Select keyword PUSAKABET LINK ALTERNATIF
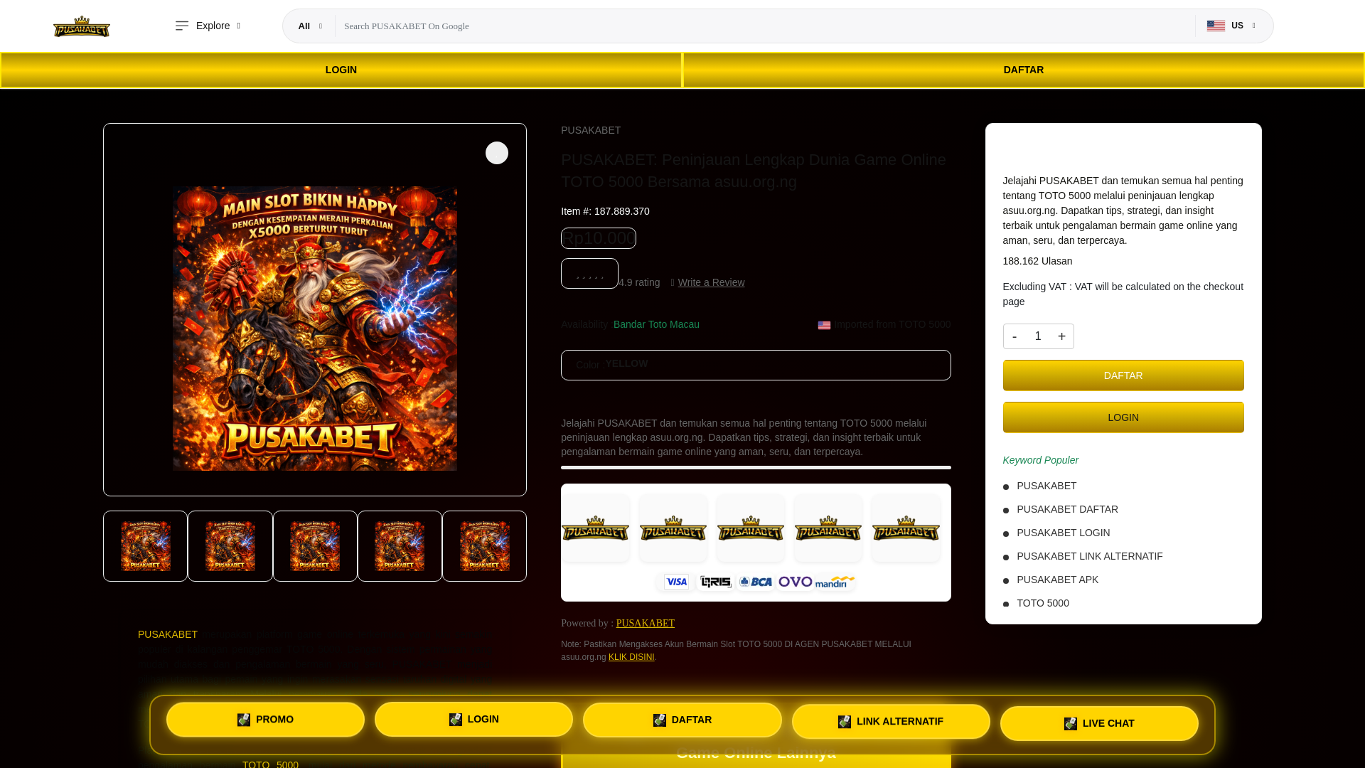The image size is (1365, 768). pos(1089,556)
